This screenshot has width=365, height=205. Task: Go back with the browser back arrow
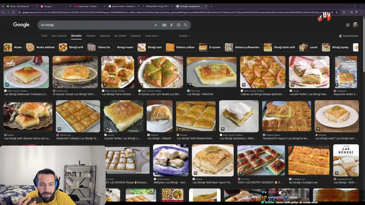coord(3,12)
